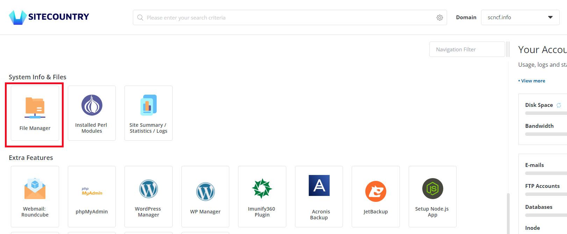Click the WordPress Manager label
Image resolution: width=567 pixels, height=234 pixels.
click(x=148, y=212)
